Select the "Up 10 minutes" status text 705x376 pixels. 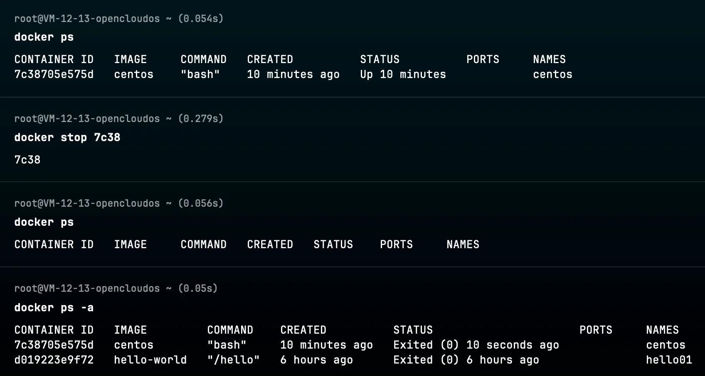tap(402, 74)
